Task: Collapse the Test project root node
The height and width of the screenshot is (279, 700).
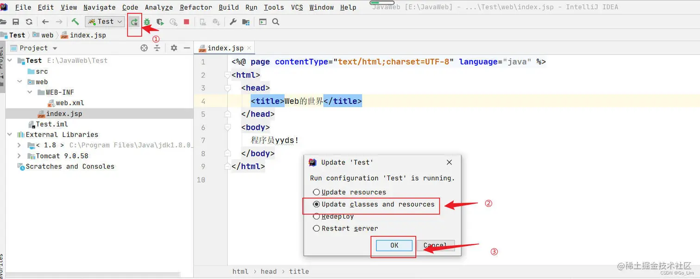Action: pyautogui.click(x=10, y=61)
